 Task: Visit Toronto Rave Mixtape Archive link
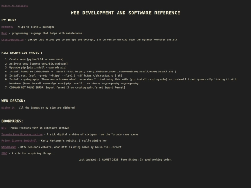22,134
